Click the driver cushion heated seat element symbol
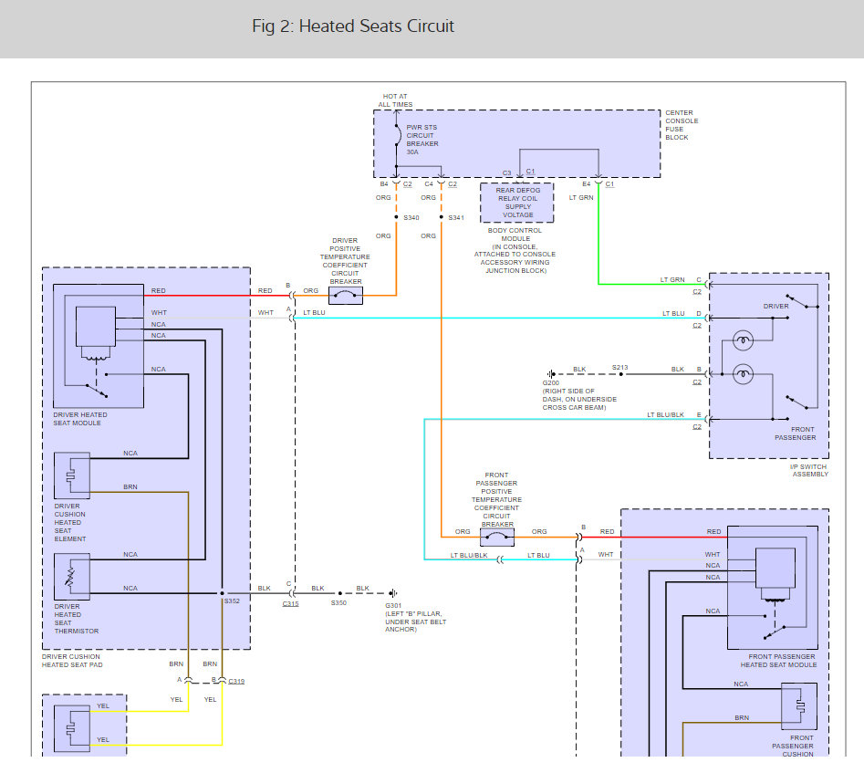Viewport: 864px width, 773px height. pyautogui.click(x=72, y=475)
